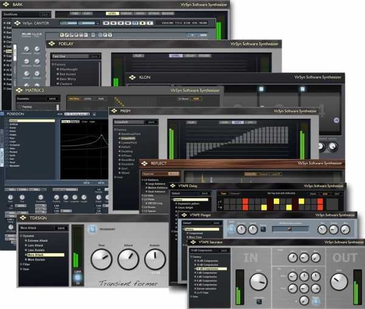The height and width of the screenshot is (309, 365).
Task: Click purple round icon in KLON window
Action: [336, 120]
